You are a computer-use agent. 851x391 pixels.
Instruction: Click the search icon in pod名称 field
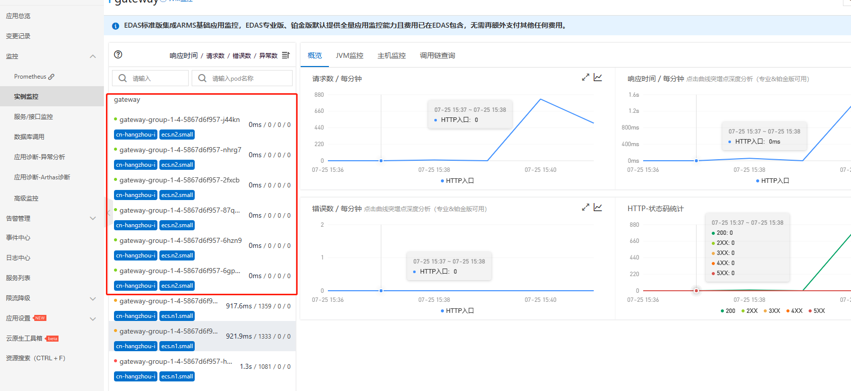[x=202, y=78]
